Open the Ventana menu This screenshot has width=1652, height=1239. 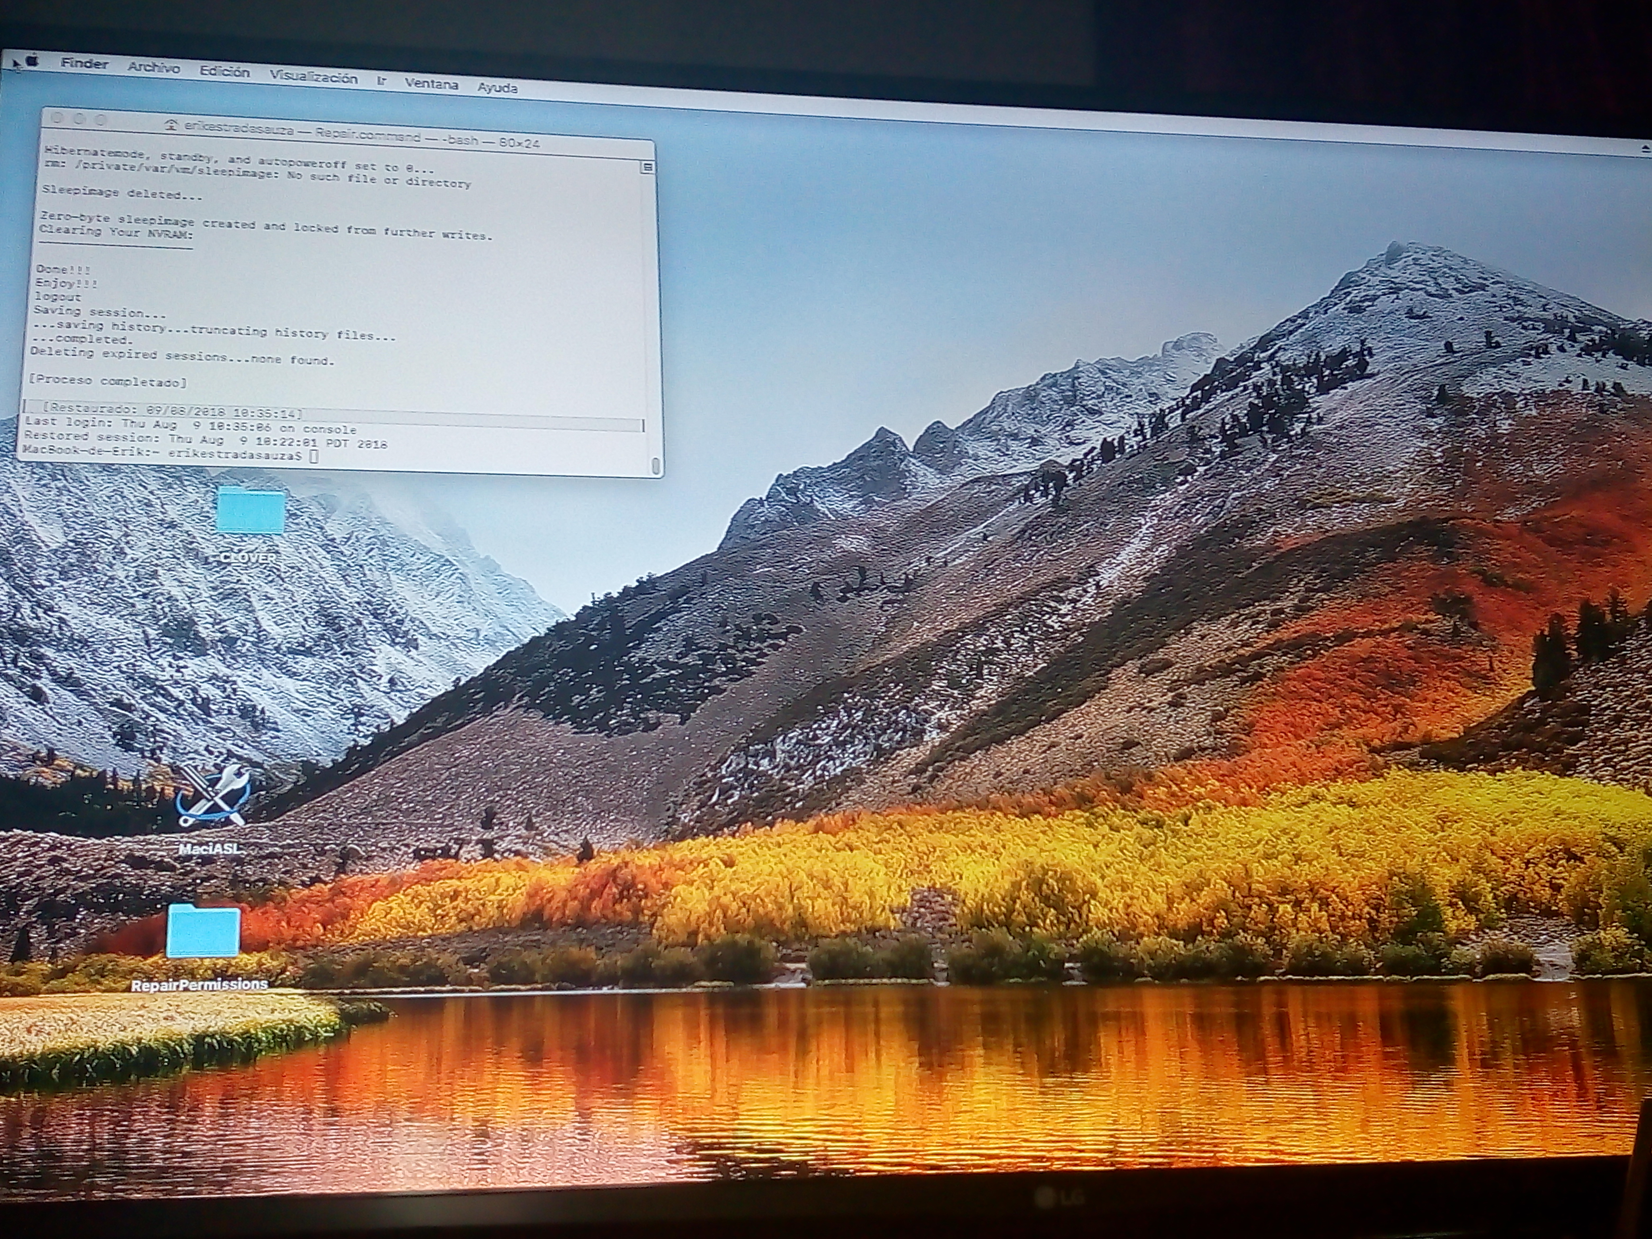tap(431, 84)
